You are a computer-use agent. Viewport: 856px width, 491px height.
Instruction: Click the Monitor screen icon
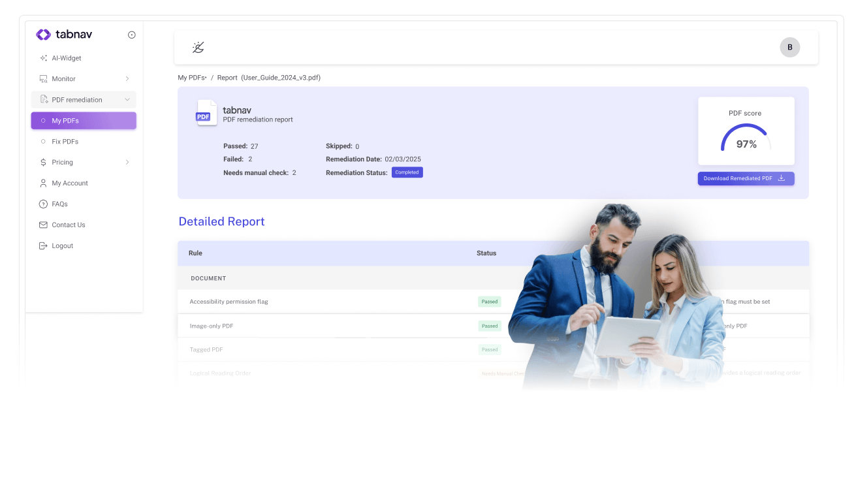[44, 79]
